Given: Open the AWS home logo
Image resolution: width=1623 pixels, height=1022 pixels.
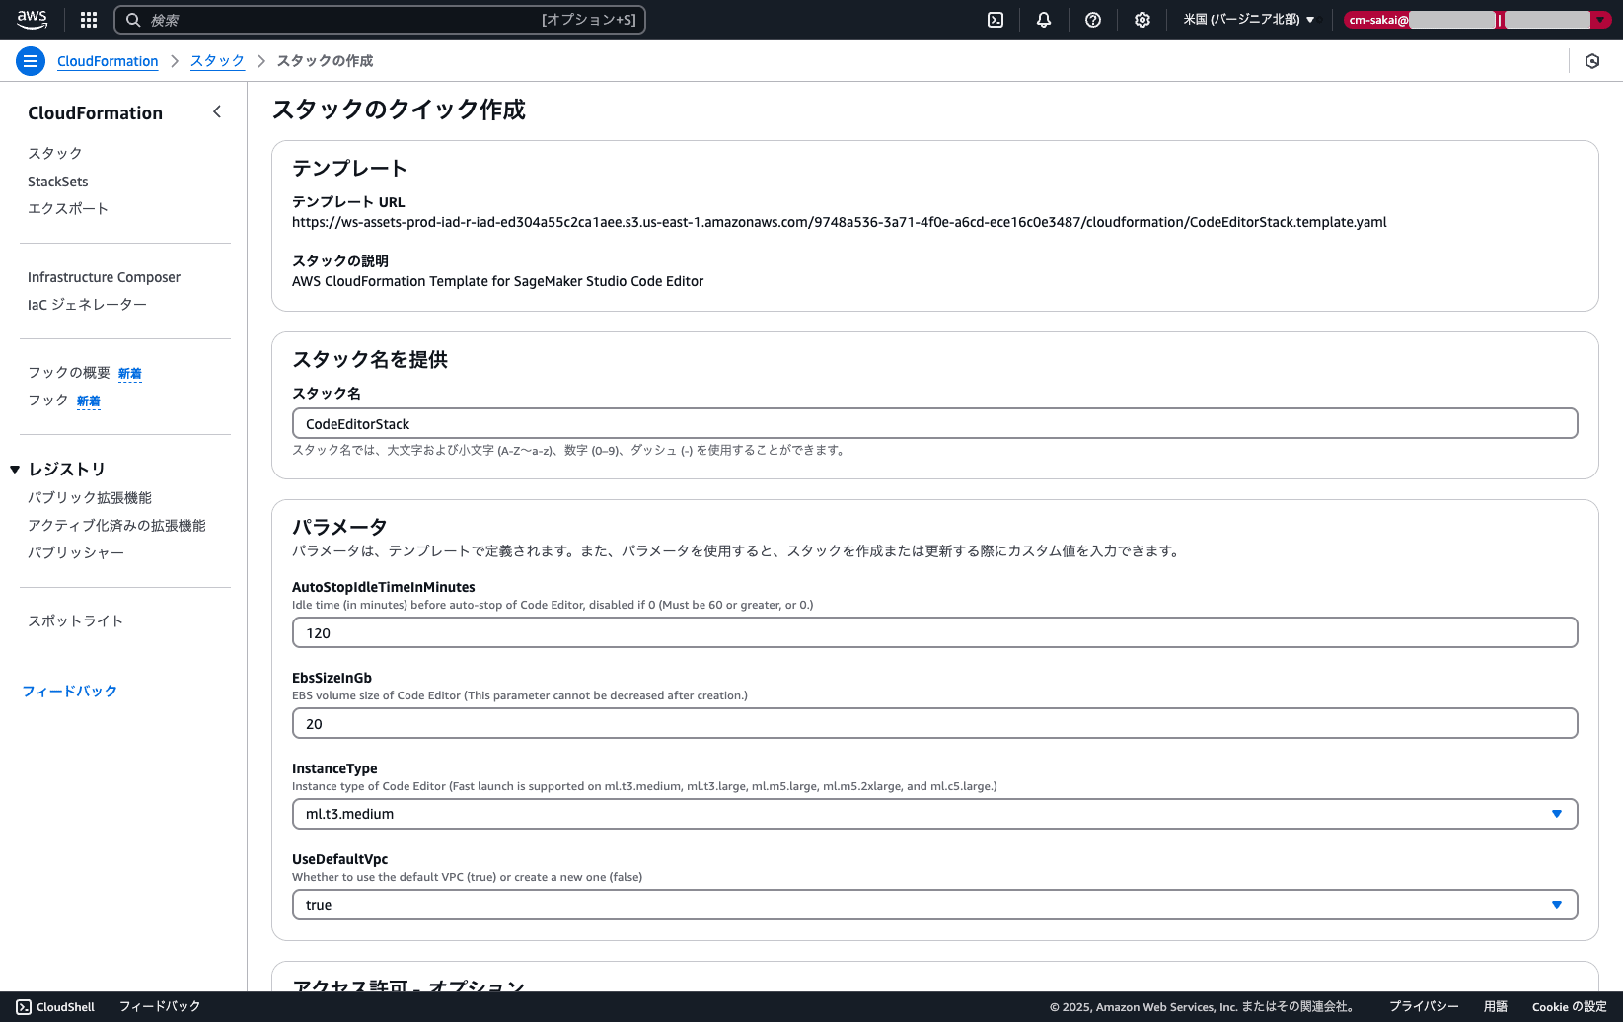Looking at the screenshot, I should pos(32,20).
